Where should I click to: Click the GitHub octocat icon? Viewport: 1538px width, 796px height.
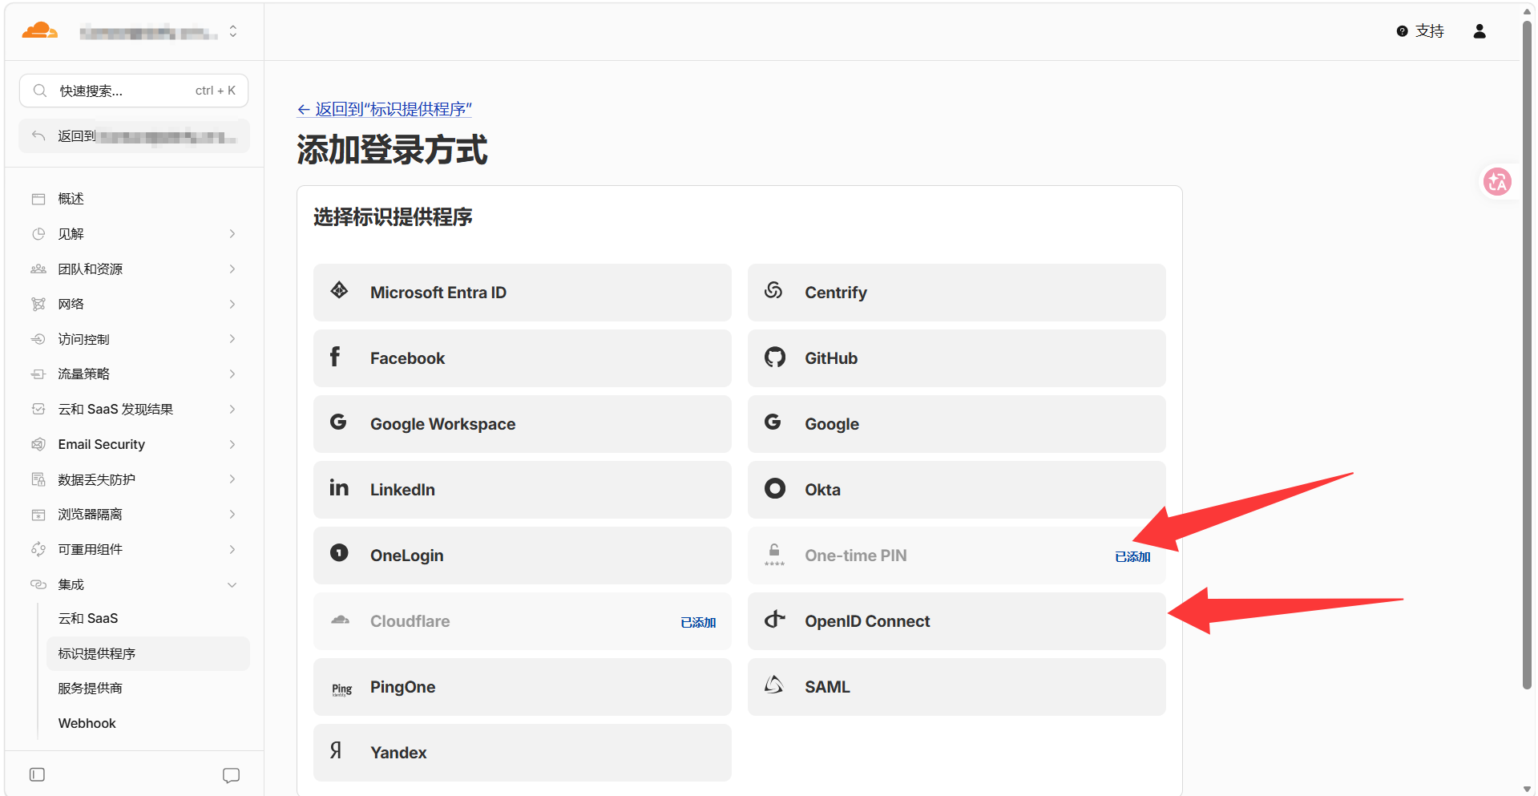click(775, 357)
